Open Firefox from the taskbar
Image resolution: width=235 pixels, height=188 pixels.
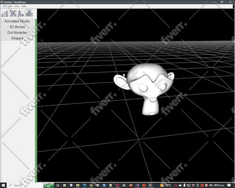click(131, 185)
